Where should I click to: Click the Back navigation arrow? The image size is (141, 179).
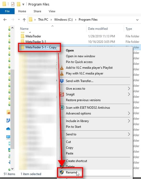(x=5, y=20)
